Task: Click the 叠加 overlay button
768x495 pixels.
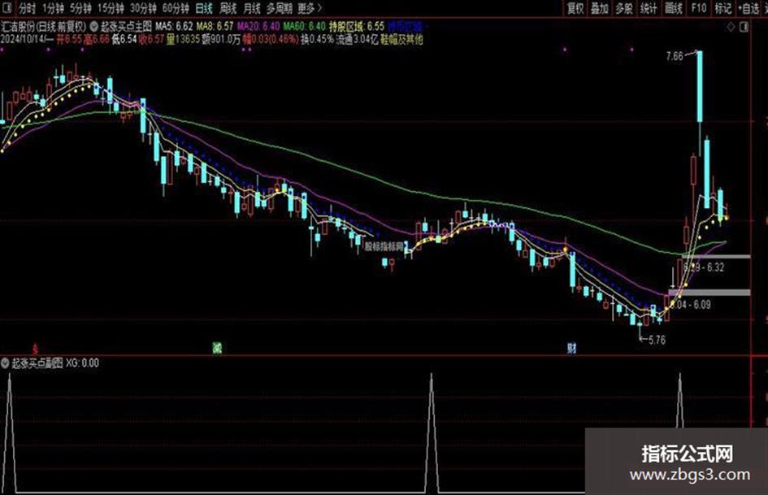Action: pos(600,8)
